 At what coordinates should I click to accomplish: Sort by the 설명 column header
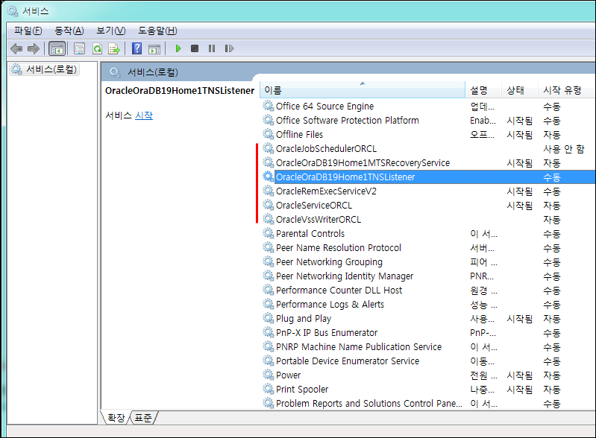(483, 90)
